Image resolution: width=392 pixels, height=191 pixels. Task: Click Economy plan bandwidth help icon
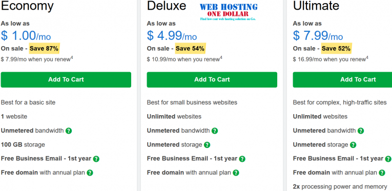(69, 131)
